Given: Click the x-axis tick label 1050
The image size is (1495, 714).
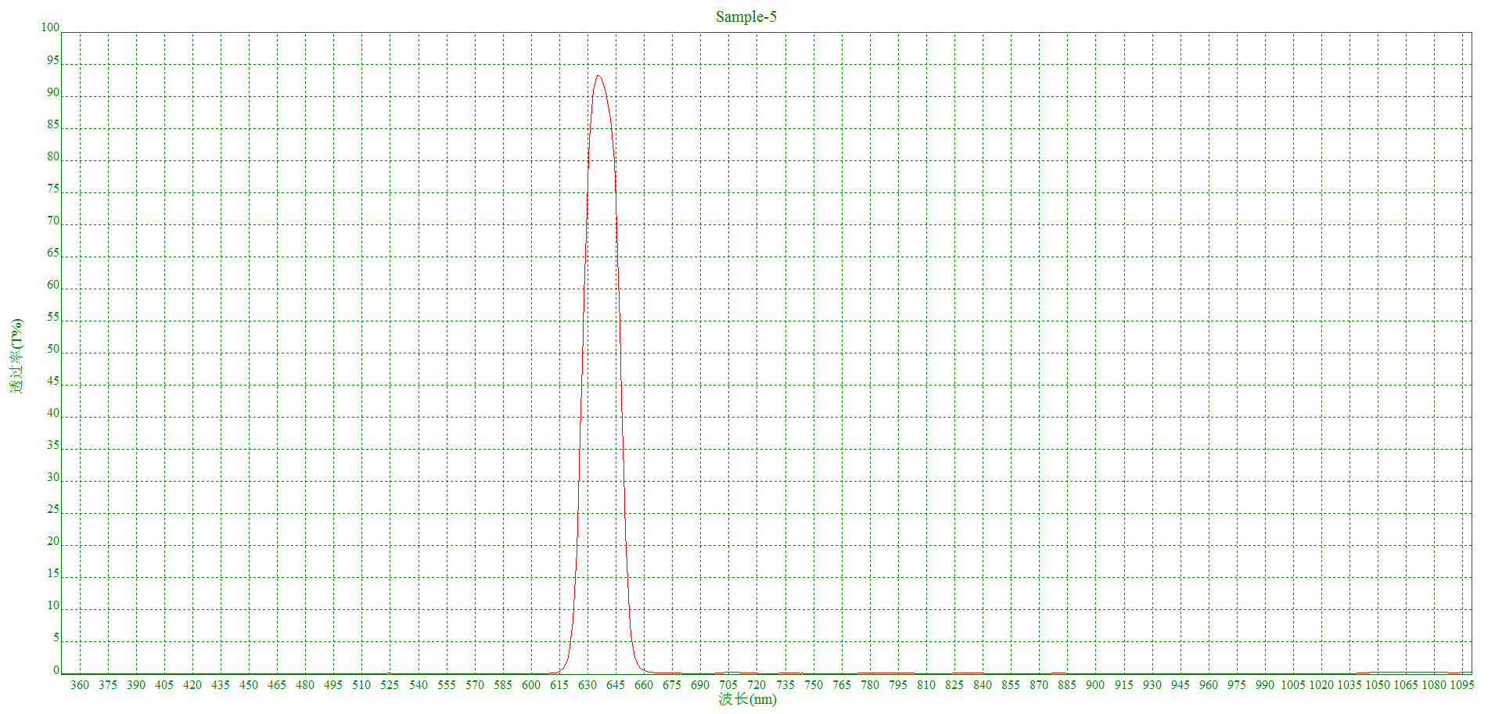Looking at the screenshot, I should pyautogui.click(x=1378, y=685).
